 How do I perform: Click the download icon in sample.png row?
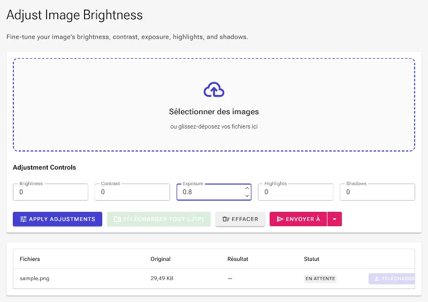pyautogui.click(x=377, y=279)
